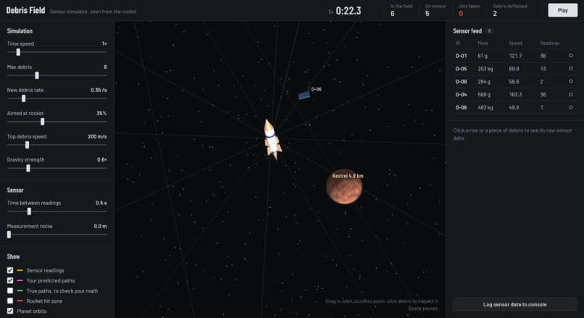Click the Kestrel 4.8 km label
Screen dimensions: 584x318
(348, 176)
